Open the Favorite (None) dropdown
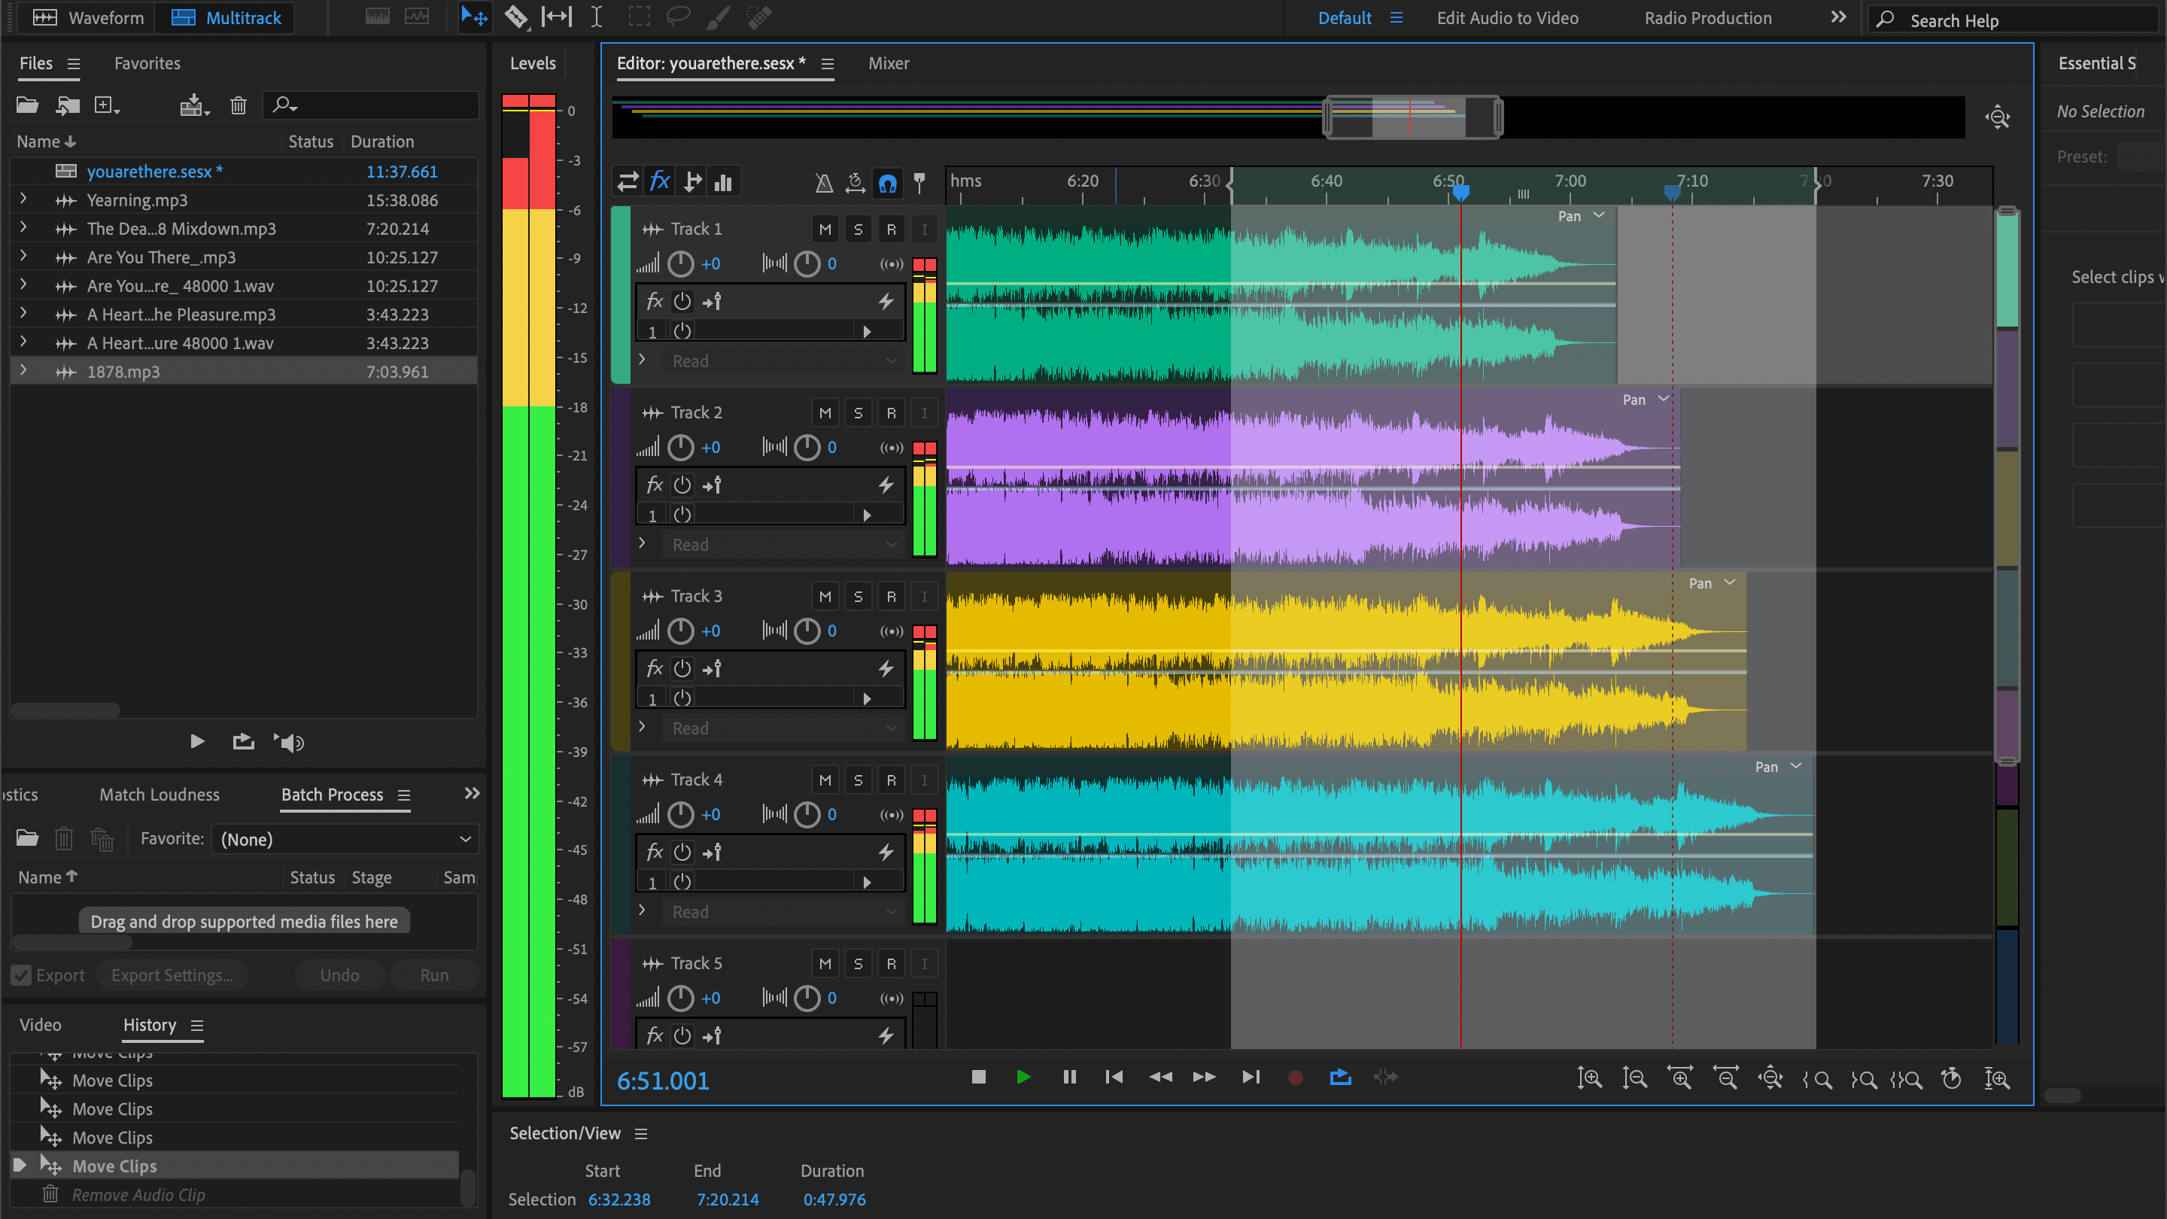 [x=345, y=839]
